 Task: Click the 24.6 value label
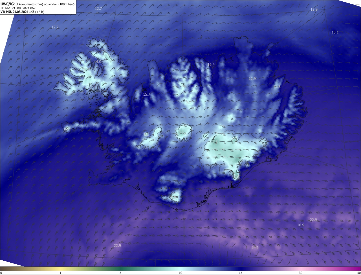pos(255,248)
